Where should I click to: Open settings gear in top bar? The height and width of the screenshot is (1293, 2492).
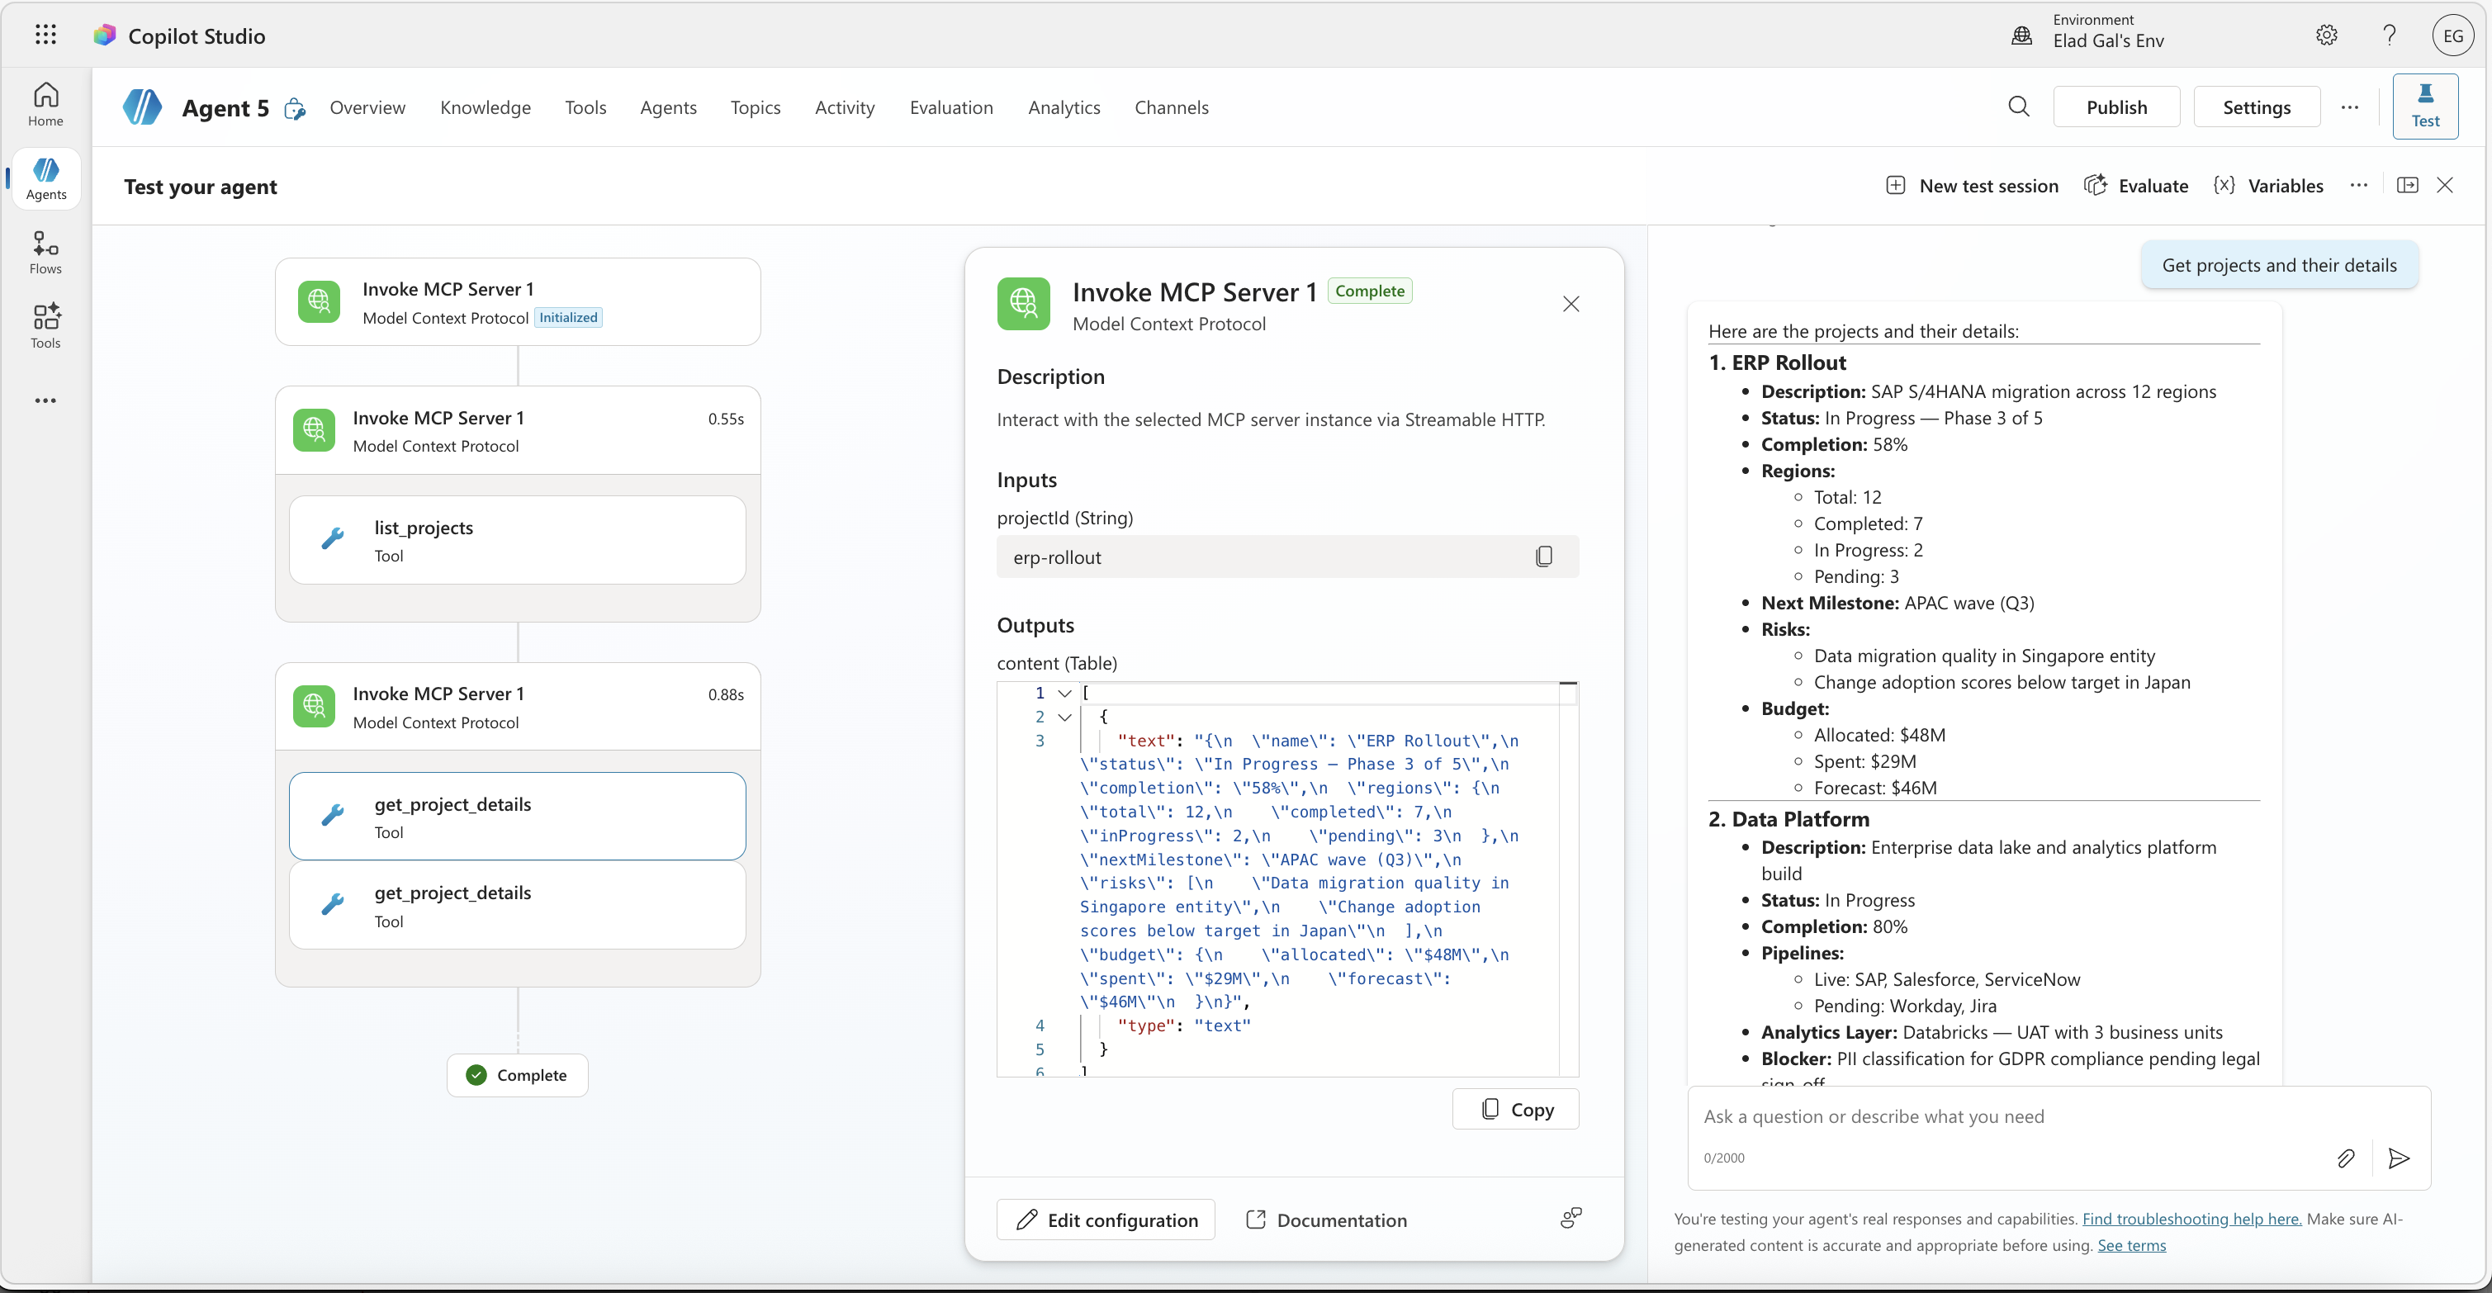(2327, 35)
